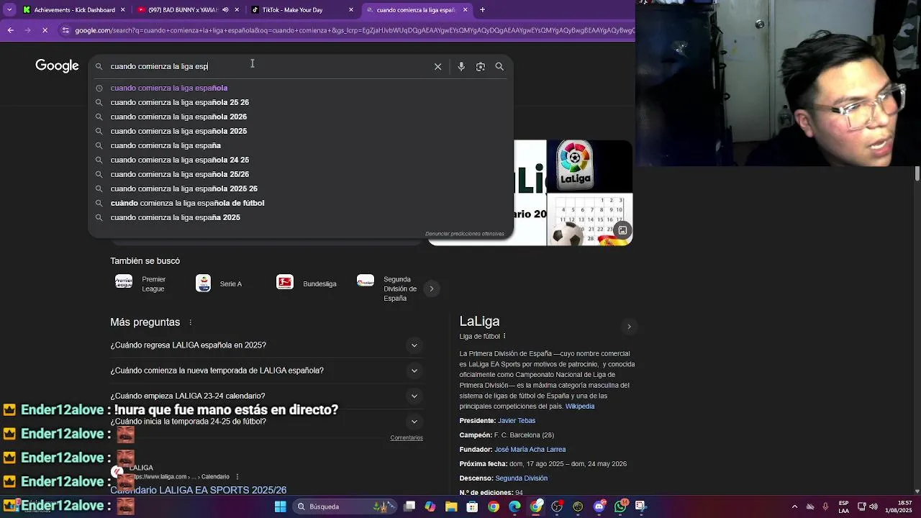
Task: Switch to Bad Bunny YouTube tab
Action: [189, 10]
